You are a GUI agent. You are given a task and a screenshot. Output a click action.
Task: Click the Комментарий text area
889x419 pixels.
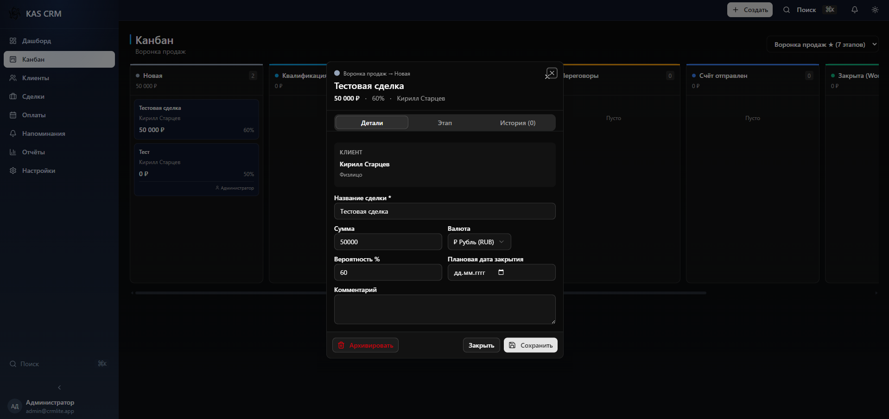pos(444,309)
